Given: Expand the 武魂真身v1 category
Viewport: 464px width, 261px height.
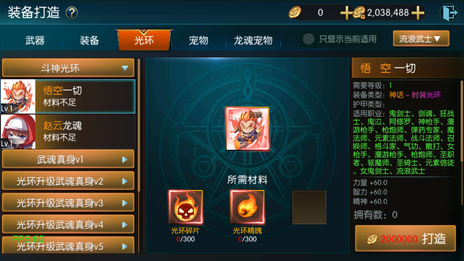Looking at the screenshot, I should 68,159.
